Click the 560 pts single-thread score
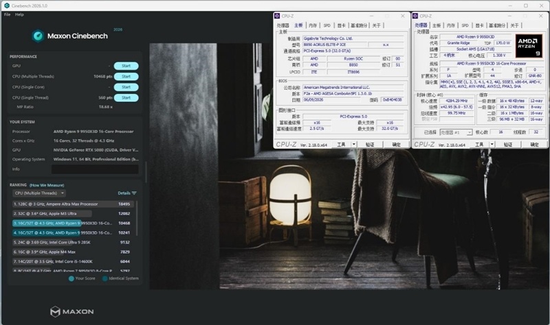 point(105,97)
